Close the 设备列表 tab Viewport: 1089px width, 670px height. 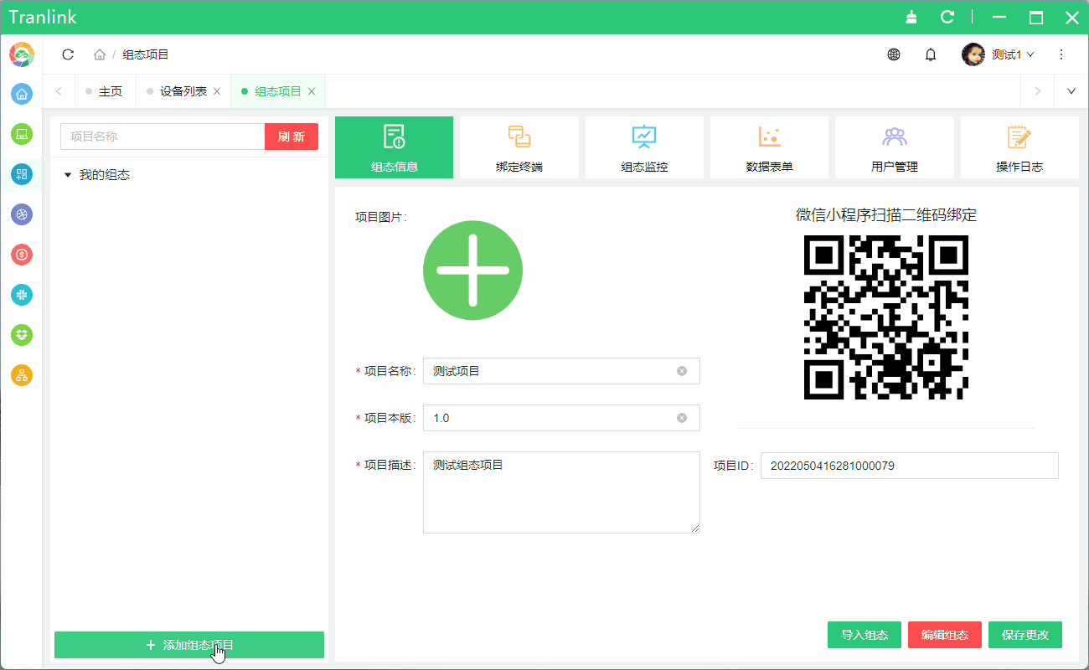coord(217,91)
